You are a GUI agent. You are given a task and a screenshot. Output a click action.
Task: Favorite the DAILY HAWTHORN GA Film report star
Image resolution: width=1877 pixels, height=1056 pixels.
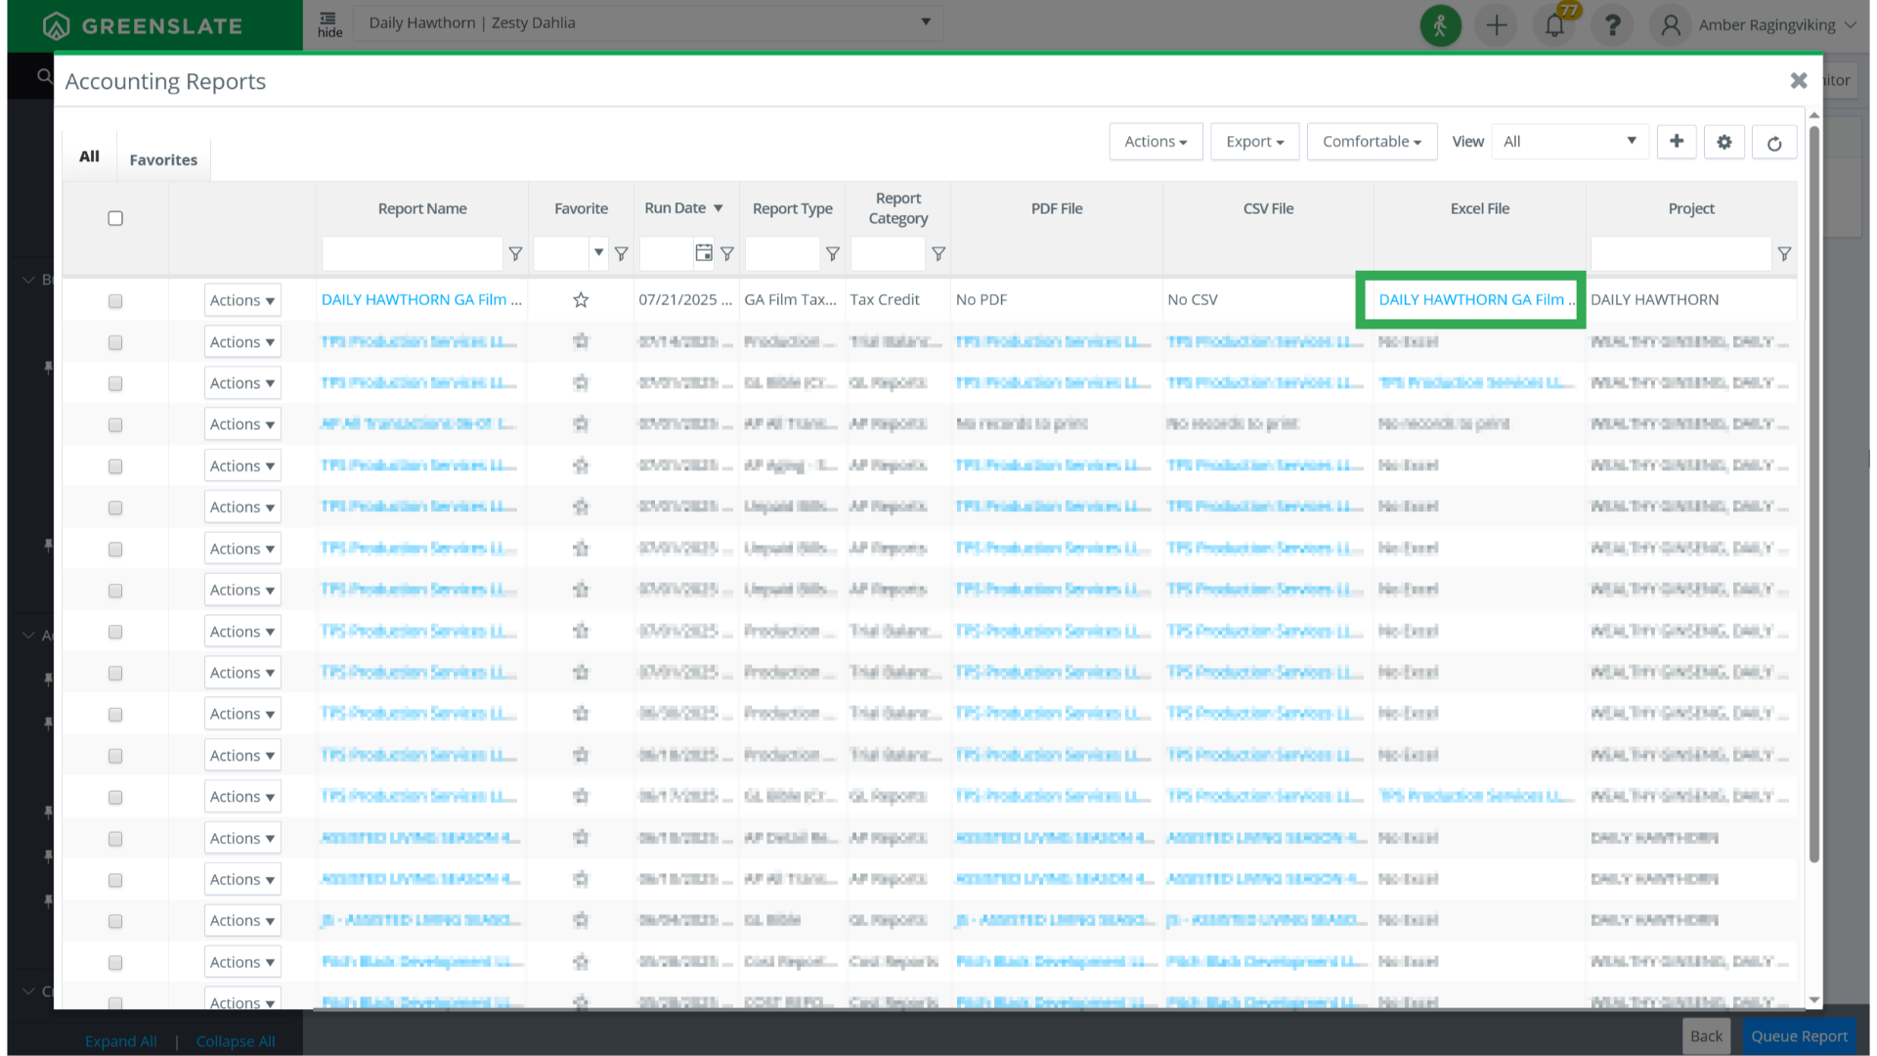point(581,300)
